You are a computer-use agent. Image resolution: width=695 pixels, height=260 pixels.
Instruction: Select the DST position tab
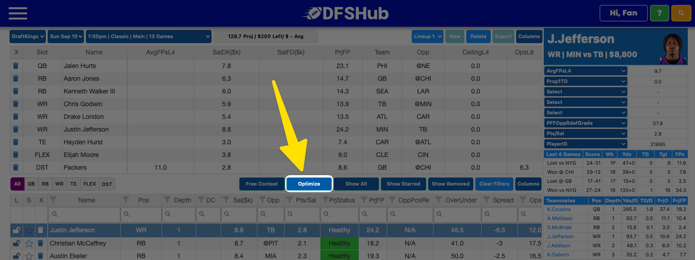click(107, 184)
